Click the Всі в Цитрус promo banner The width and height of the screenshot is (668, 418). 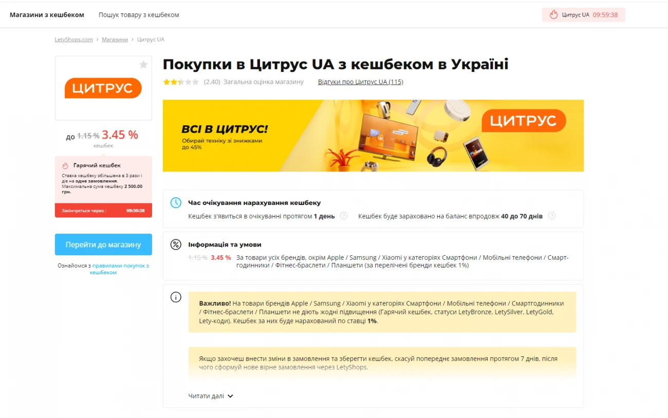[373, 136]
